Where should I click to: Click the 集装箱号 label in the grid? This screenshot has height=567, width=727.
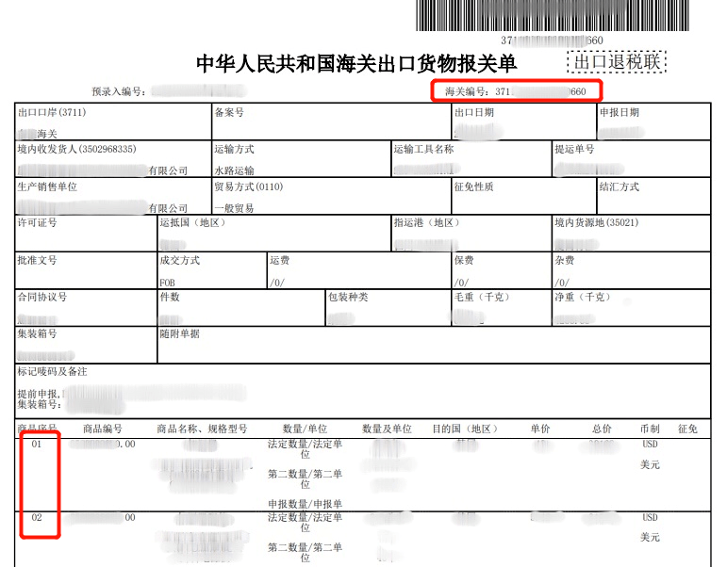[37, 333]
